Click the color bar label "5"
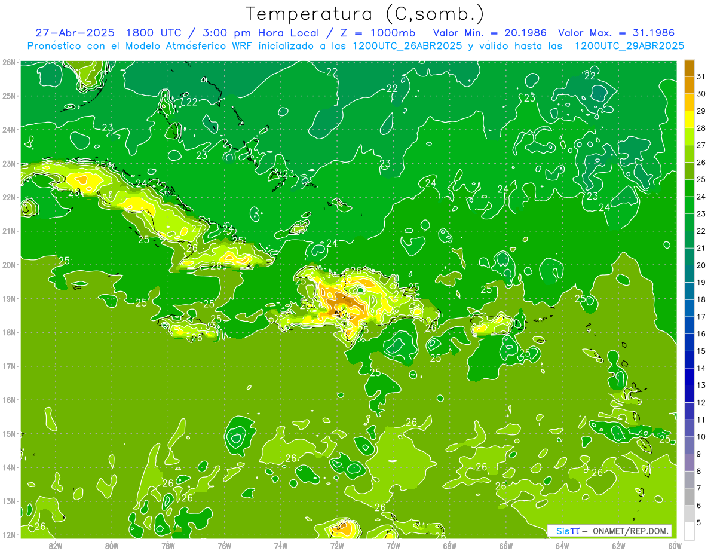The image size is (717, 554). tap(699, 523)
